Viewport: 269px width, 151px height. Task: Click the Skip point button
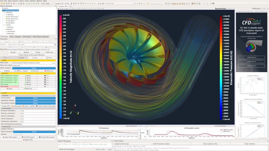(x=17, y=106)
